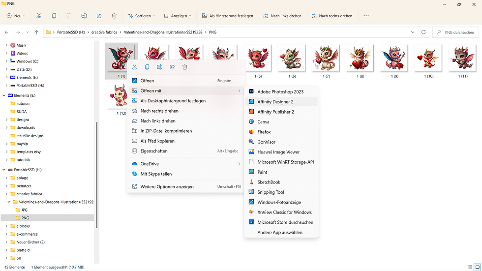The image size is (482, 271).
Task: Collapse the Elements (E:) tree node
Action: point(4,95)
